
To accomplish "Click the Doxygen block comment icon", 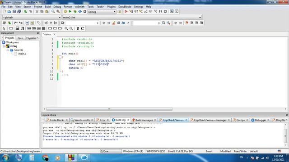I will click(x=16, y=23).
